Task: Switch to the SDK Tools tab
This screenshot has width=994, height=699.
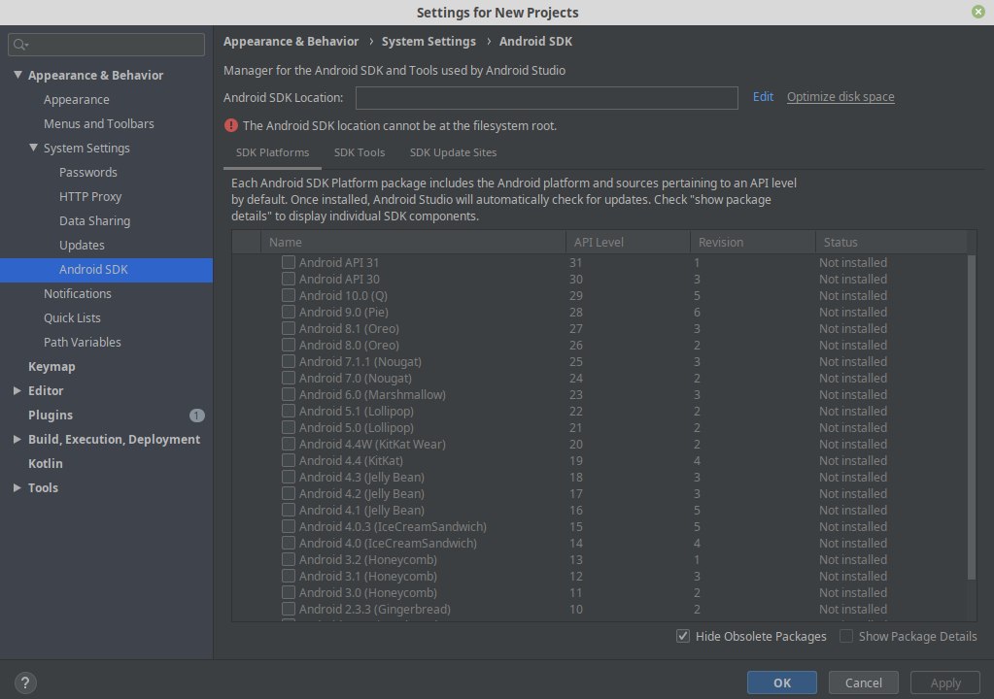Action: coord(360,152)
